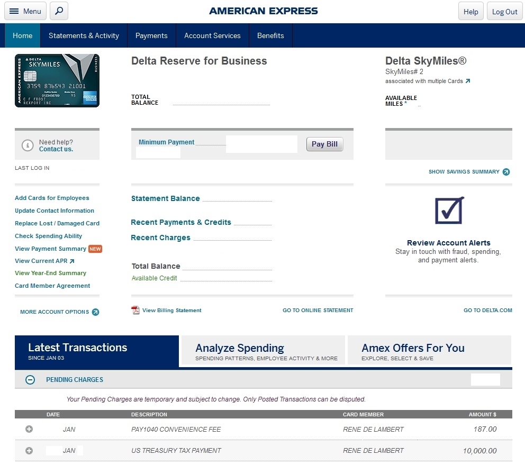
Task: Click the arrow next to multiple Cards
Action: pyautogui.click(x=467, y=81)
